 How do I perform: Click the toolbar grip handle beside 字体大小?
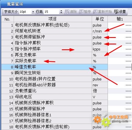tap(3, 12)
